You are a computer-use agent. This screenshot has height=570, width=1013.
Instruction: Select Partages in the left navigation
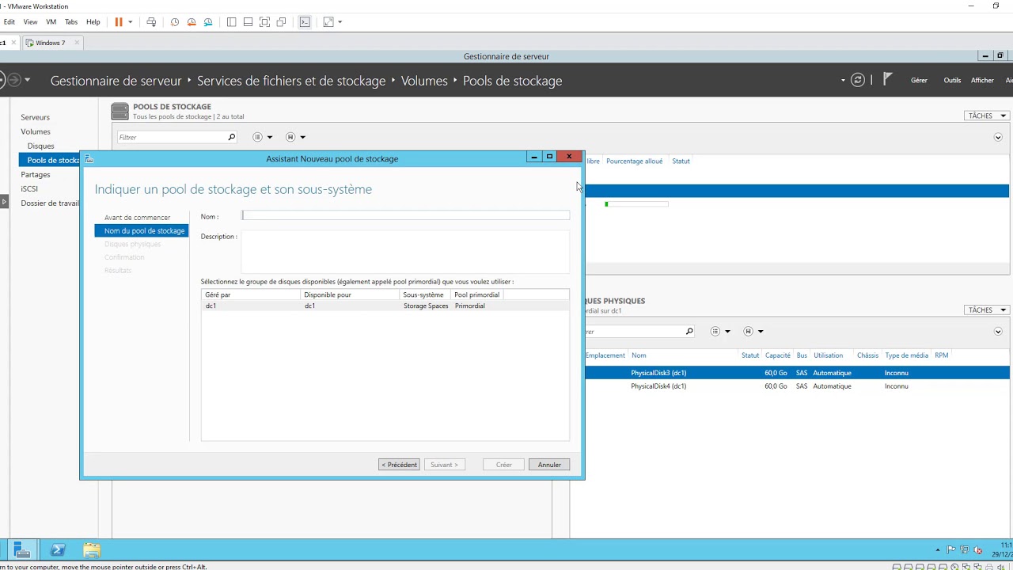coord(35,174)
